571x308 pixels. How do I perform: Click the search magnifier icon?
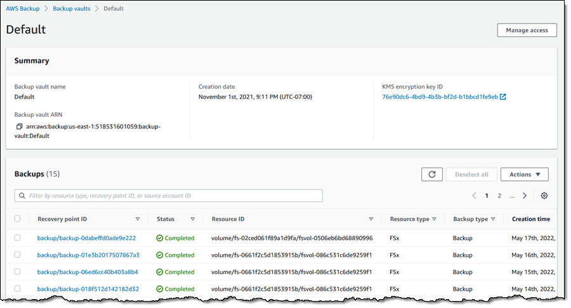[x=22, y=196]
